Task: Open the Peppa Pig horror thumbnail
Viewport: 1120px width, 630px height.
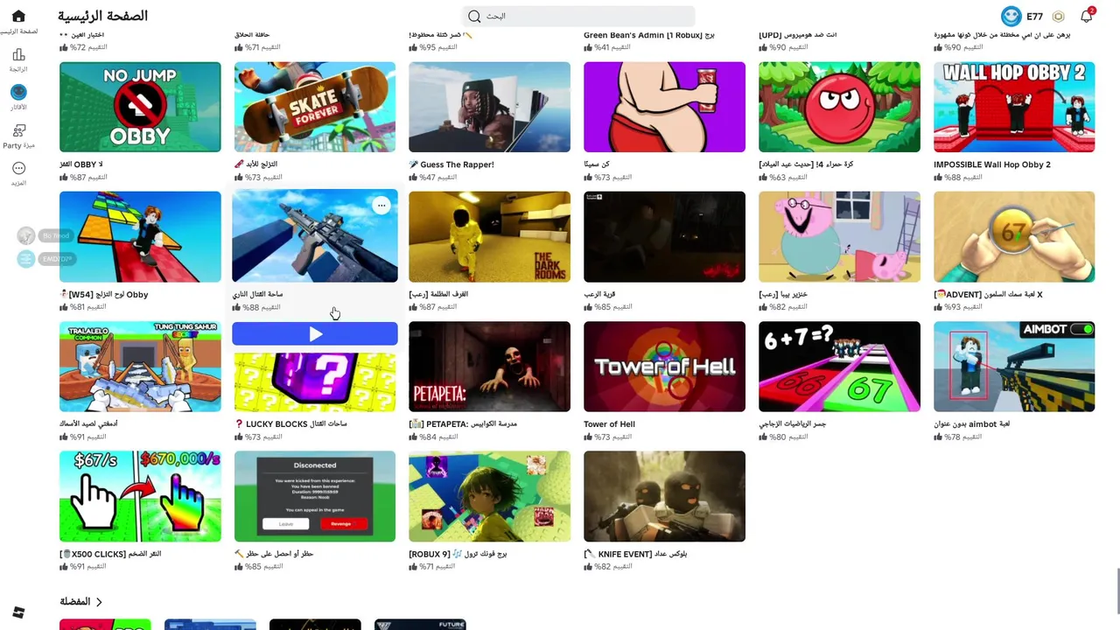Action: (x=839, y=237)
